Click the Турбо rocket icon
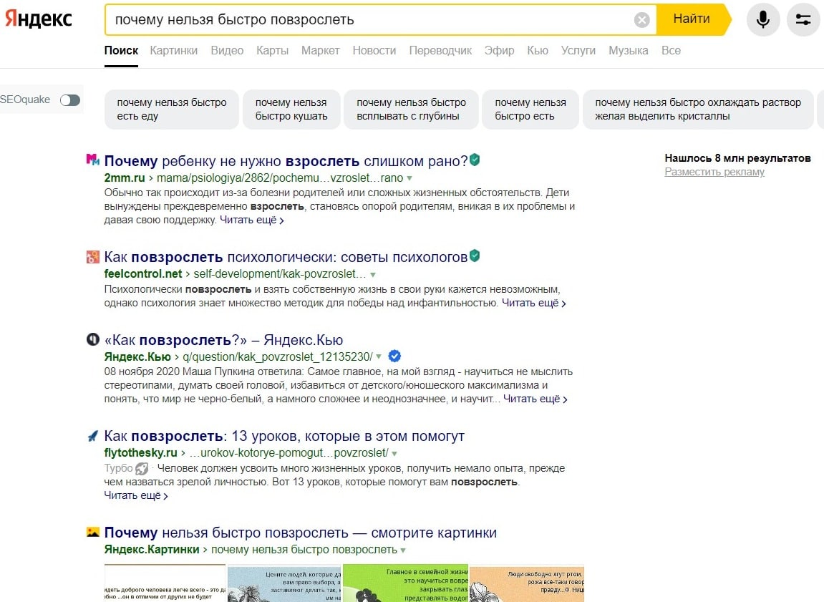Screen dimensions: 824x602 click(141, 469)
